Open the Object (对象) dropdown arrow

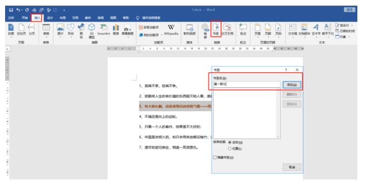click(349, 37)
